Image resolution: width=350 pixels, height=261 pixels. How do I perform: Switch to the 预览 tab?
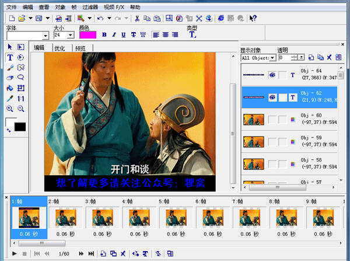tap(80, 48)
